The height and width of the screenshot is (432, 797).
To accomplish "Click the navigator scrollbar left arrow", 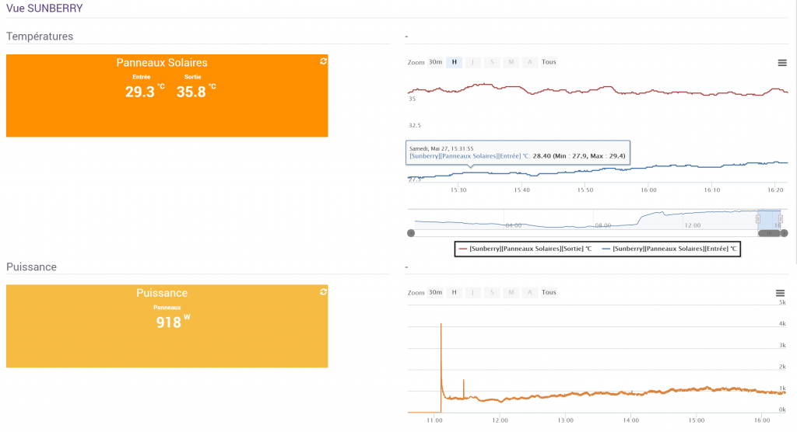I will (411, 234).
